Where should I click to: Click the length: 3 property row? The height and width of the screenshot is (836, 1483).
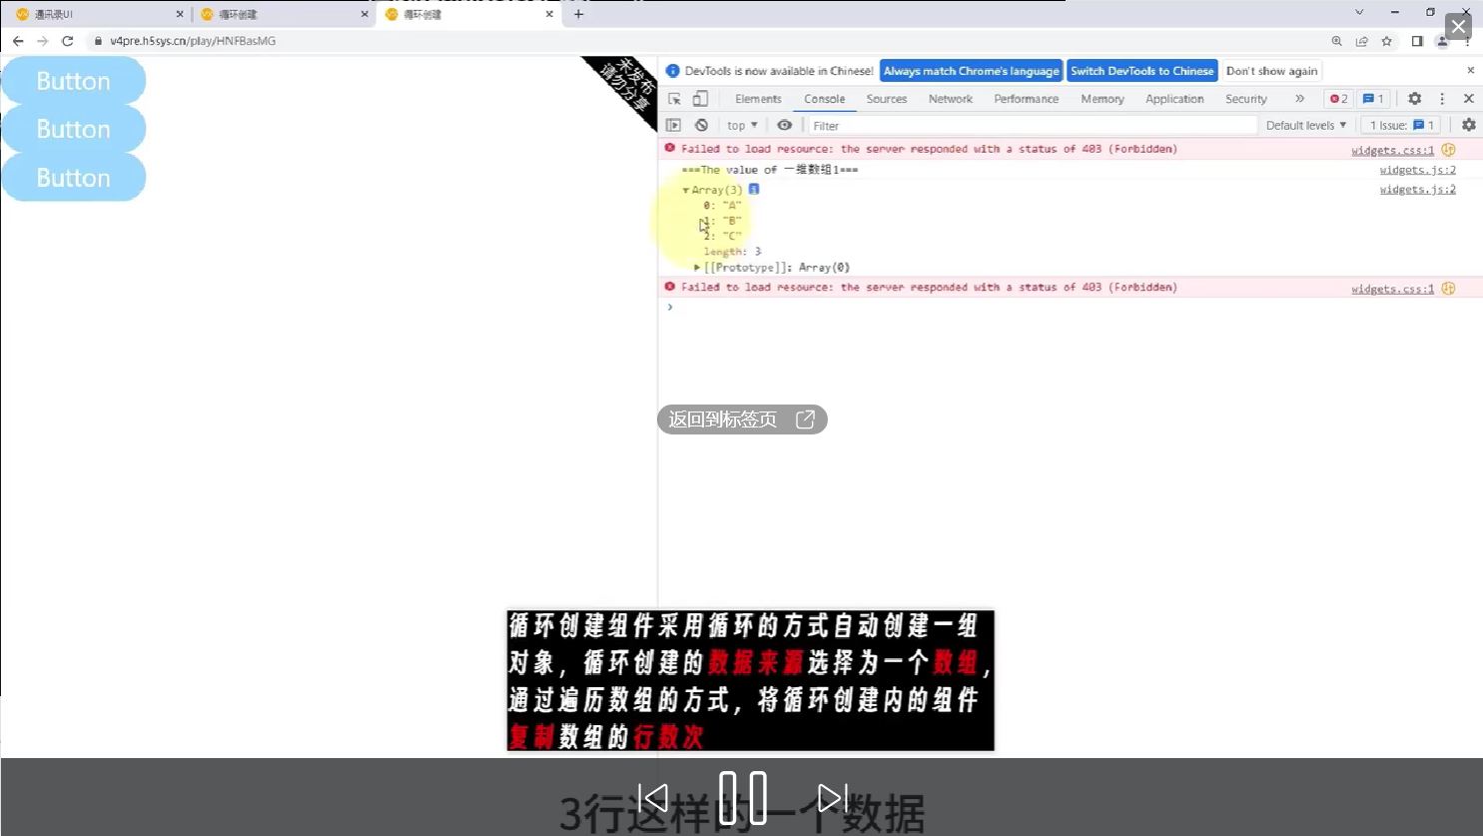(x=732, y=252)
